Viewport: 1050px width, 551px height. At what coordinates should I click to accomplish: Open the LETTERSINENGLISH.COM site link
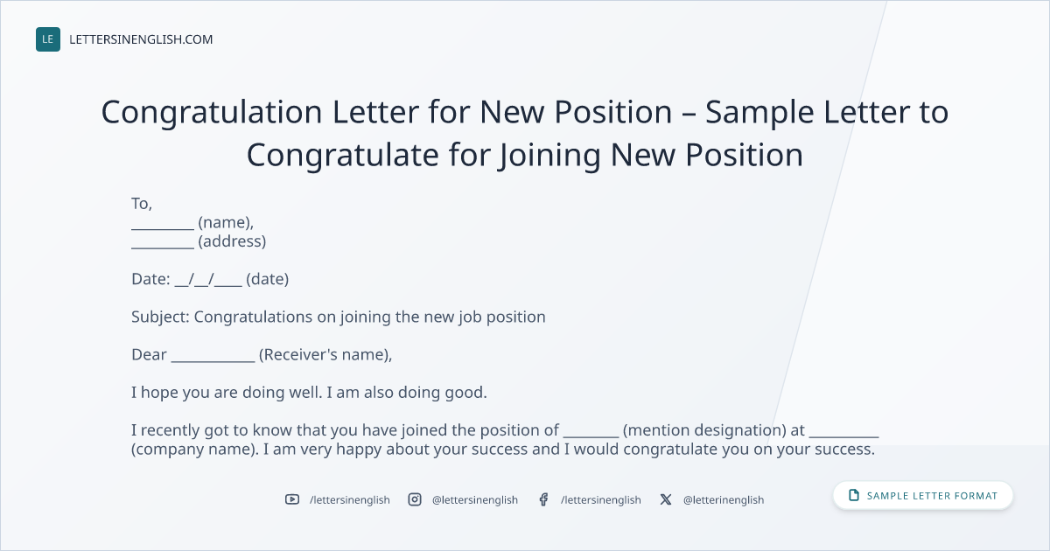141,39
